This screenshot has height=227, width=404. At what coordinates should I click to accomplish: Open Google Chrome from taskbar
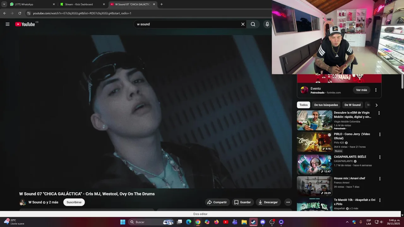[198, 222]
